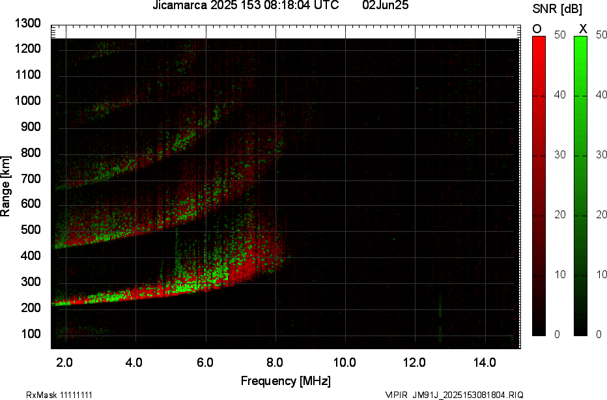Click the 300 range tick label
This screenshot has height=400, width=607.
[x=31, y=282]
